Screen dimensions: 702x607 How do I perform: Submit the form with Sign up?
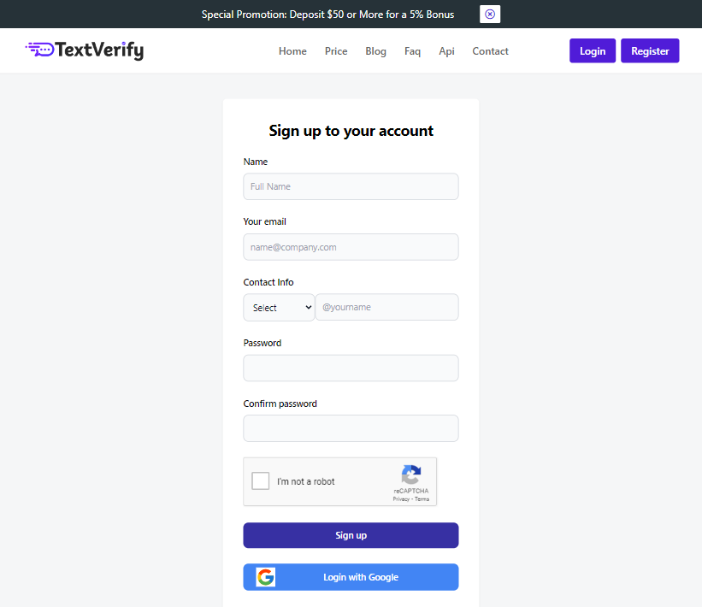pyautogui.click(x=351, y=535)
